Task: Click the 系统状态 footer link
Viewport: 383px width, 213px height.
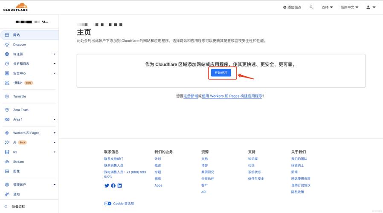Action: click(255, 172)
